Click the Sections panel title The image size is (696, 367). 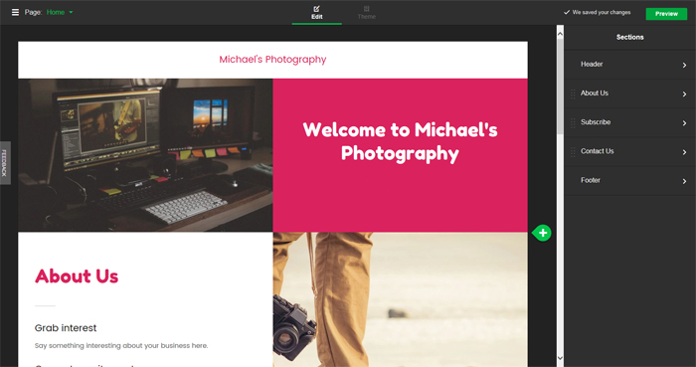coord(629,37)
